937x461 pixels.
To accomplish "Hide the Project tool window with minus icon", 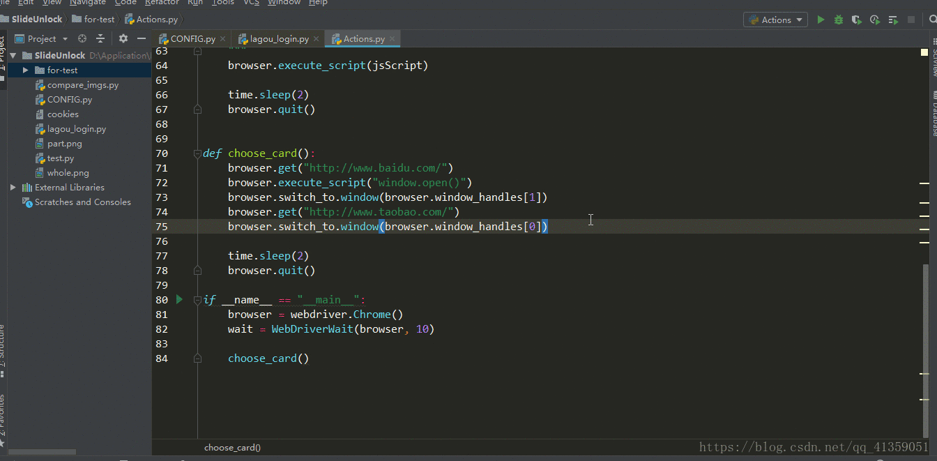I will (142, 38).
